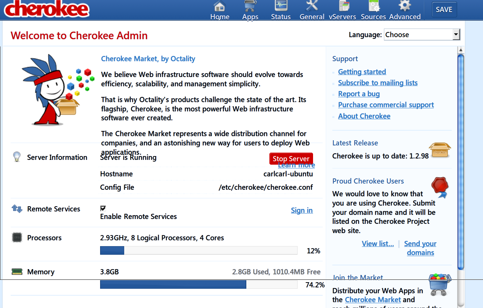Open the Advanced gear icon

tap(405, 6)
